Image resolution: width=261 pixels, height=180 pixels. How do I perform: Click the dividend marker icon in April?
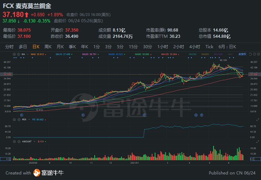(196, 115)
